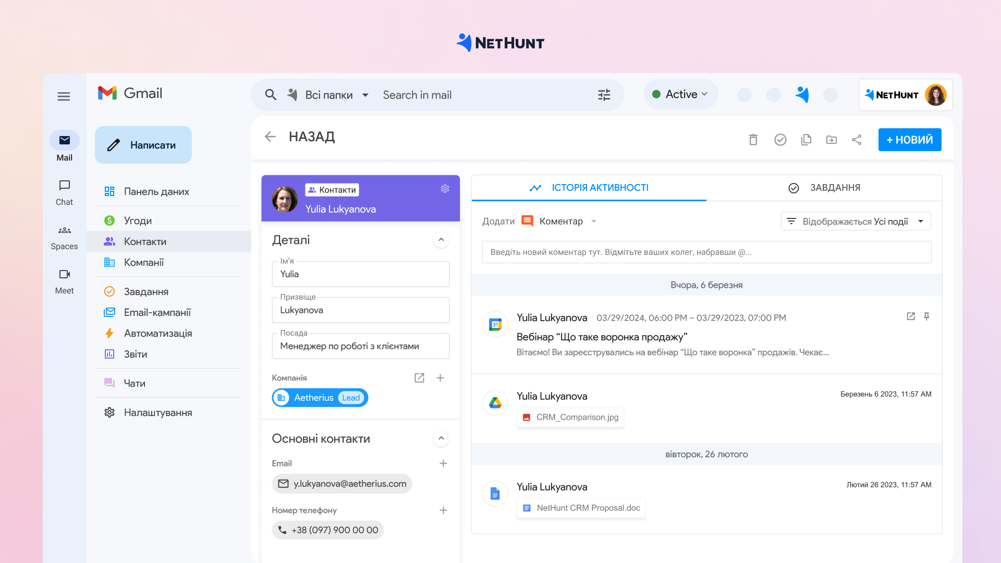
Task: Switch to ЗАВДАННЯ tab
Action: [824, 188]
